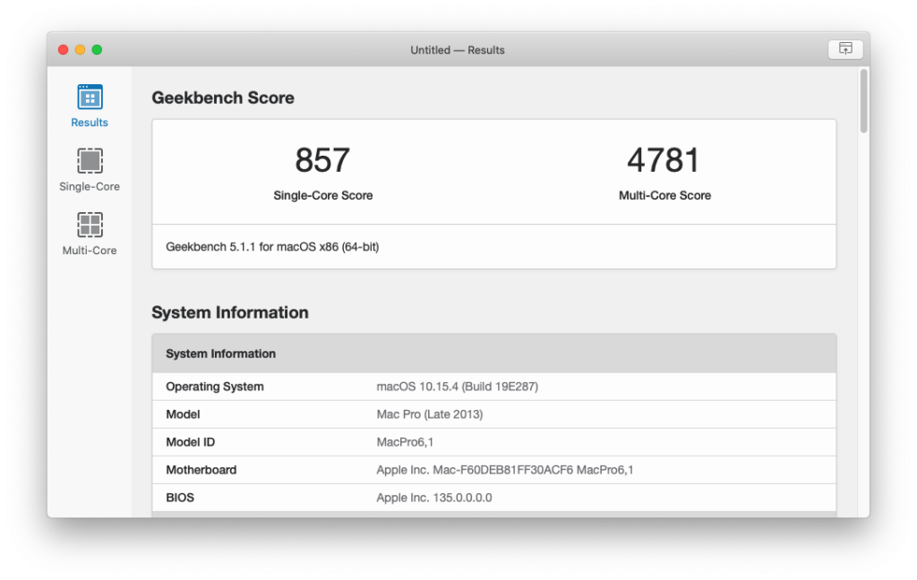Select the MacPro6,1 model ID value

[x=405, y=442]
